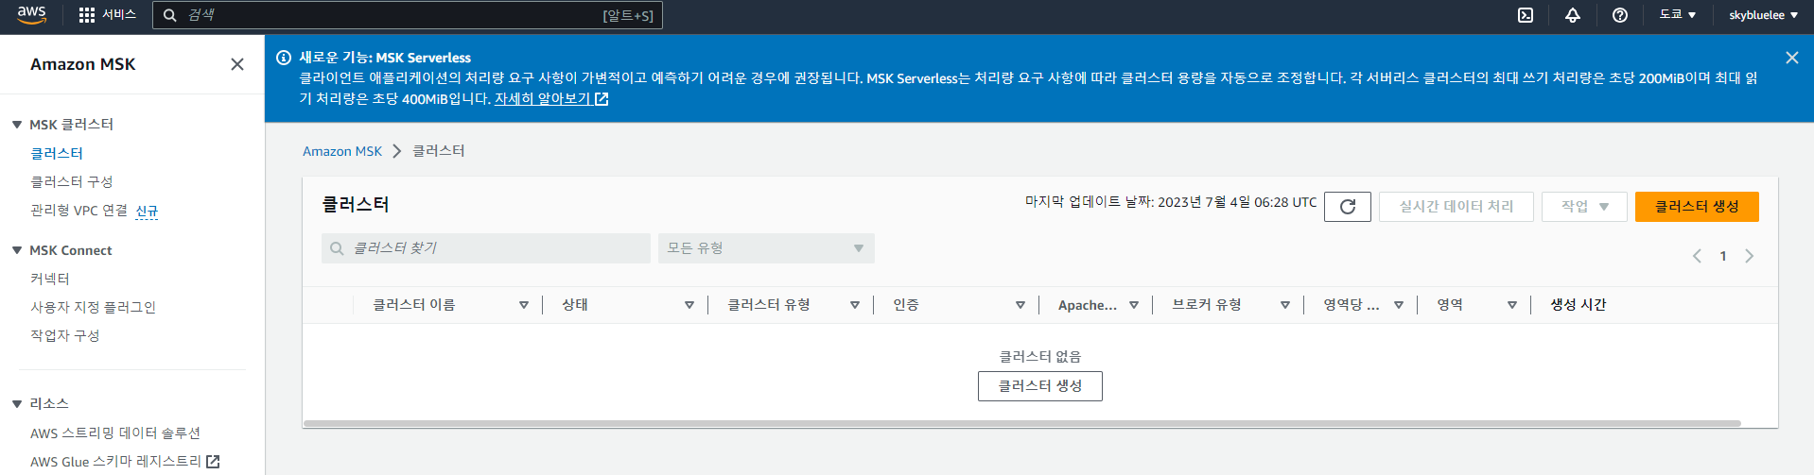The width and height of the screenshot is (1814, 475).
Task: Dismiss the MSK Serverless info banner
Action: (x=1791, y=58)
